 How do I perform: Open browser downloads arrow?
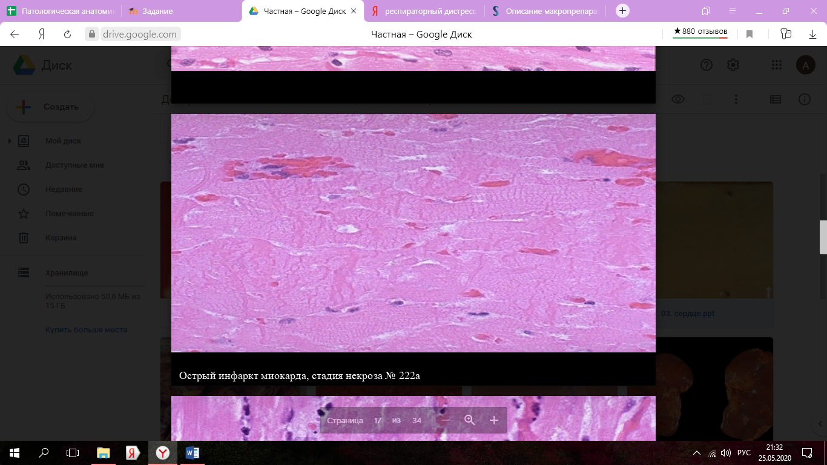click(x=813, y=35)
